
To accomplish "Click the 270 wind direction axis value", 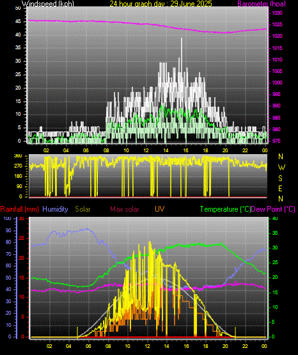I will pyautogui.click(x=18, y=166).
